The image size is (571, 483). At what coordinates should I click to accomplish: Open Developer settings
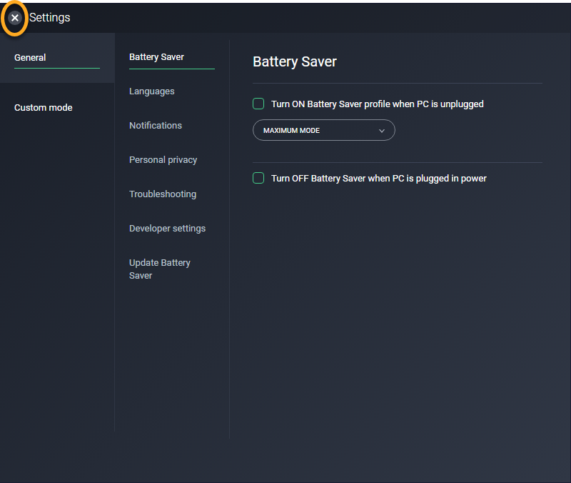(167, 229)
